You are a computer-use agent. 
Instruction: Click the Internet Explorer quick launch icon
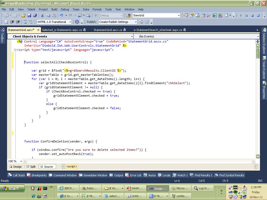click(33, 196)
